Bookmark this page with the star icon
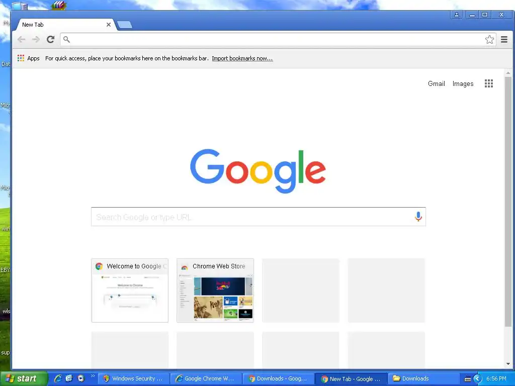Image resolution: width=515 pixels, height=386 pixels. coord(489,39)
